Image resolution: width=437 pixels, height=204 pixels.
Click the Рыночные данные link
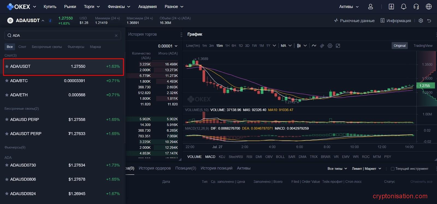(x=354, y=21)
